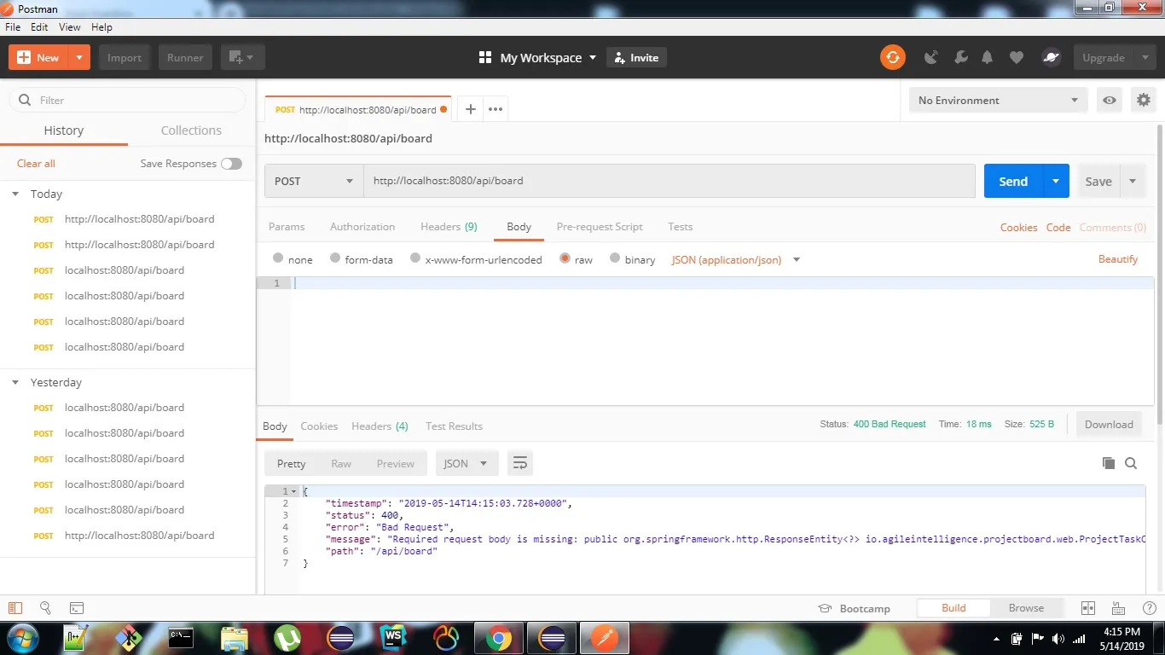Click the heart icon in header
The image size is (1165, 655).
pos(1016,57)
